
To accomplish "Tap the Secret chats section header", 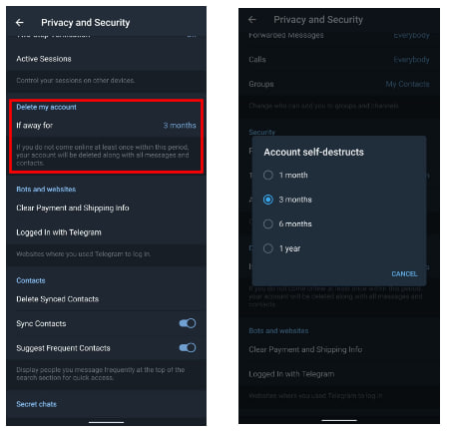I will (x=37, y=404).
